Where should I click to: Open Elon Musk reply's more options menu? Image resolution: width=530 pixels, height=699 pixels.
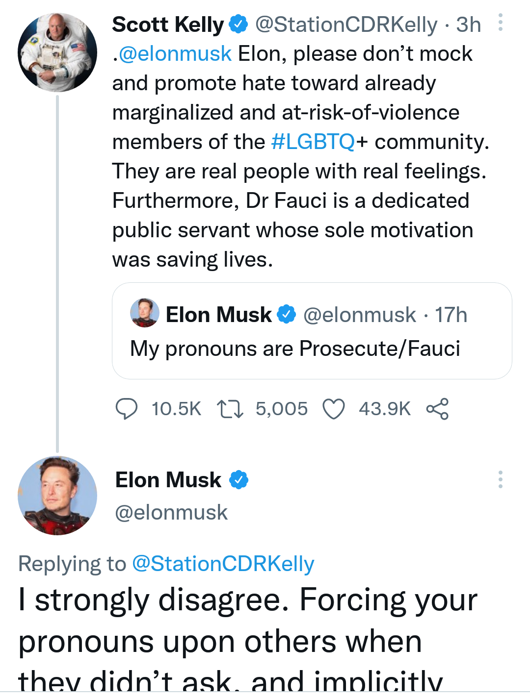tap(500, 479)
